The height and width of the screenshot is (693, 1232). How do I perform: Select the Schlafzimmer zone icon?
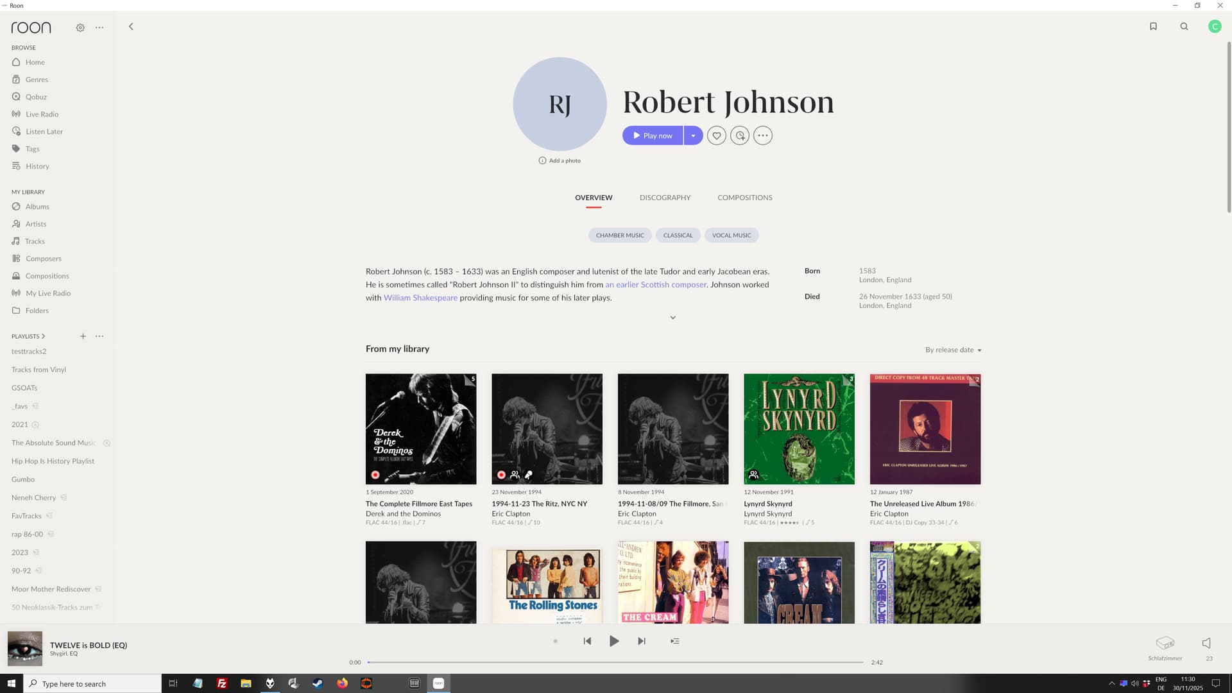[x=1165, y=643]
